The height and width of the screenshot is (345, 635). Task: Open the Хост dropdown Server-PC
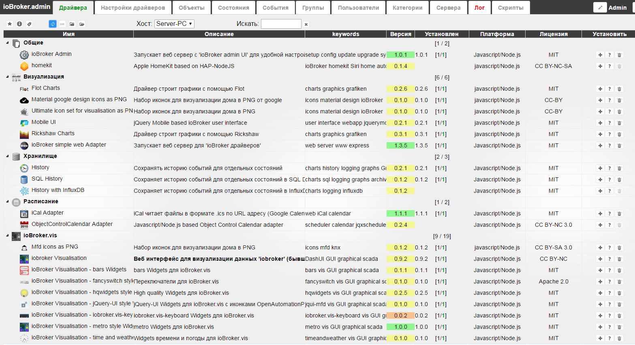click(x=174, y=24)
